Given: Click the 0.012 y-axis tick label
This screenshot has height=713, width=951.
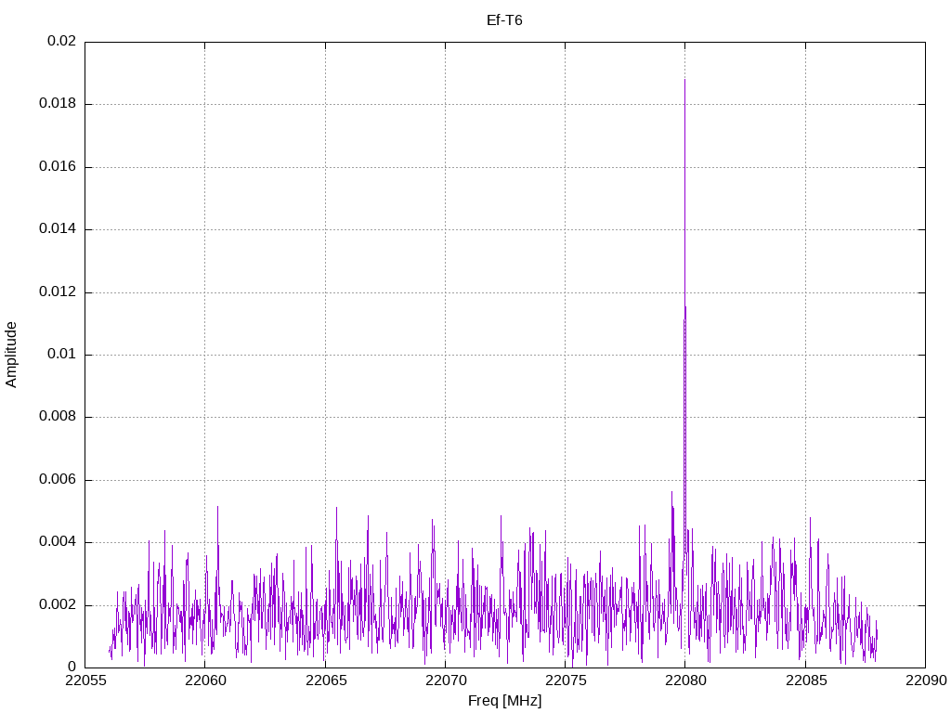Looking at the screenshot, I should pos(57,292).
